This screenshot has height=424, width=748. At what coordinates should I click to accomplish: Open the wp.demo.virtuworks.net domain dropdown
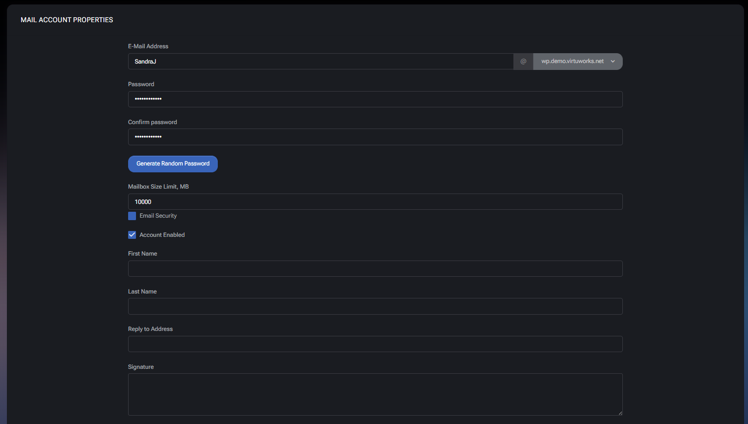[x=573, y=62]
